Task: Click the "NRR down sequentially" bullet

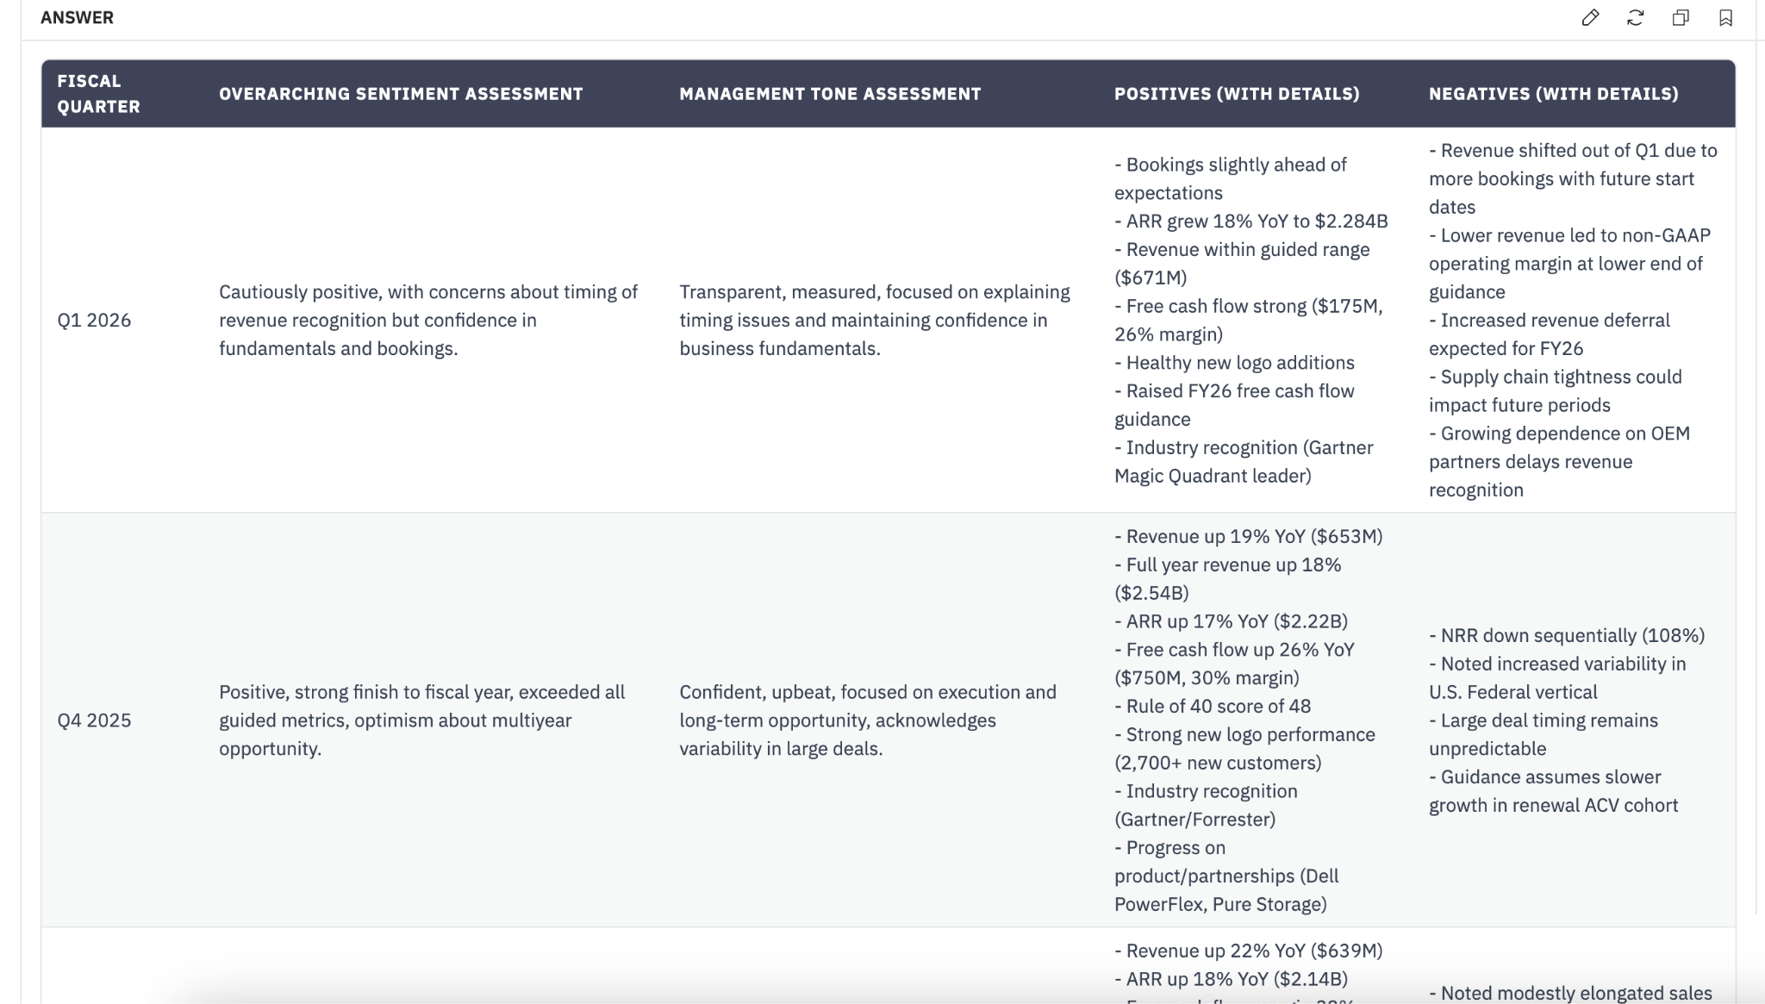Action: pos(1566,636)
